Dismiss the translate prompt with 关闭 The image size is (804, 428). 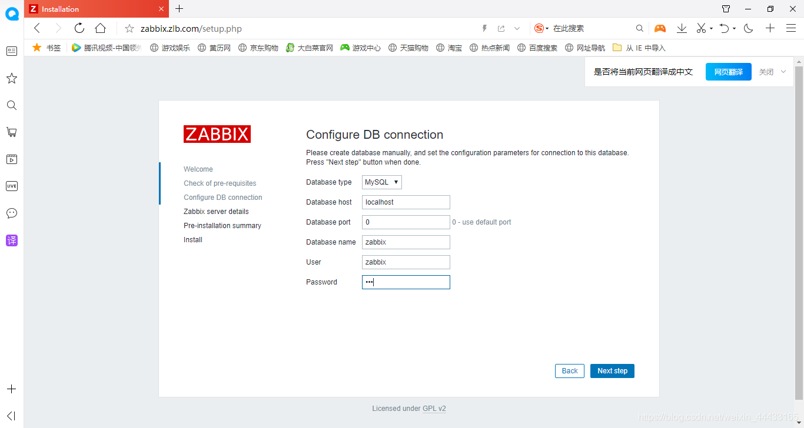pos(766,72)
